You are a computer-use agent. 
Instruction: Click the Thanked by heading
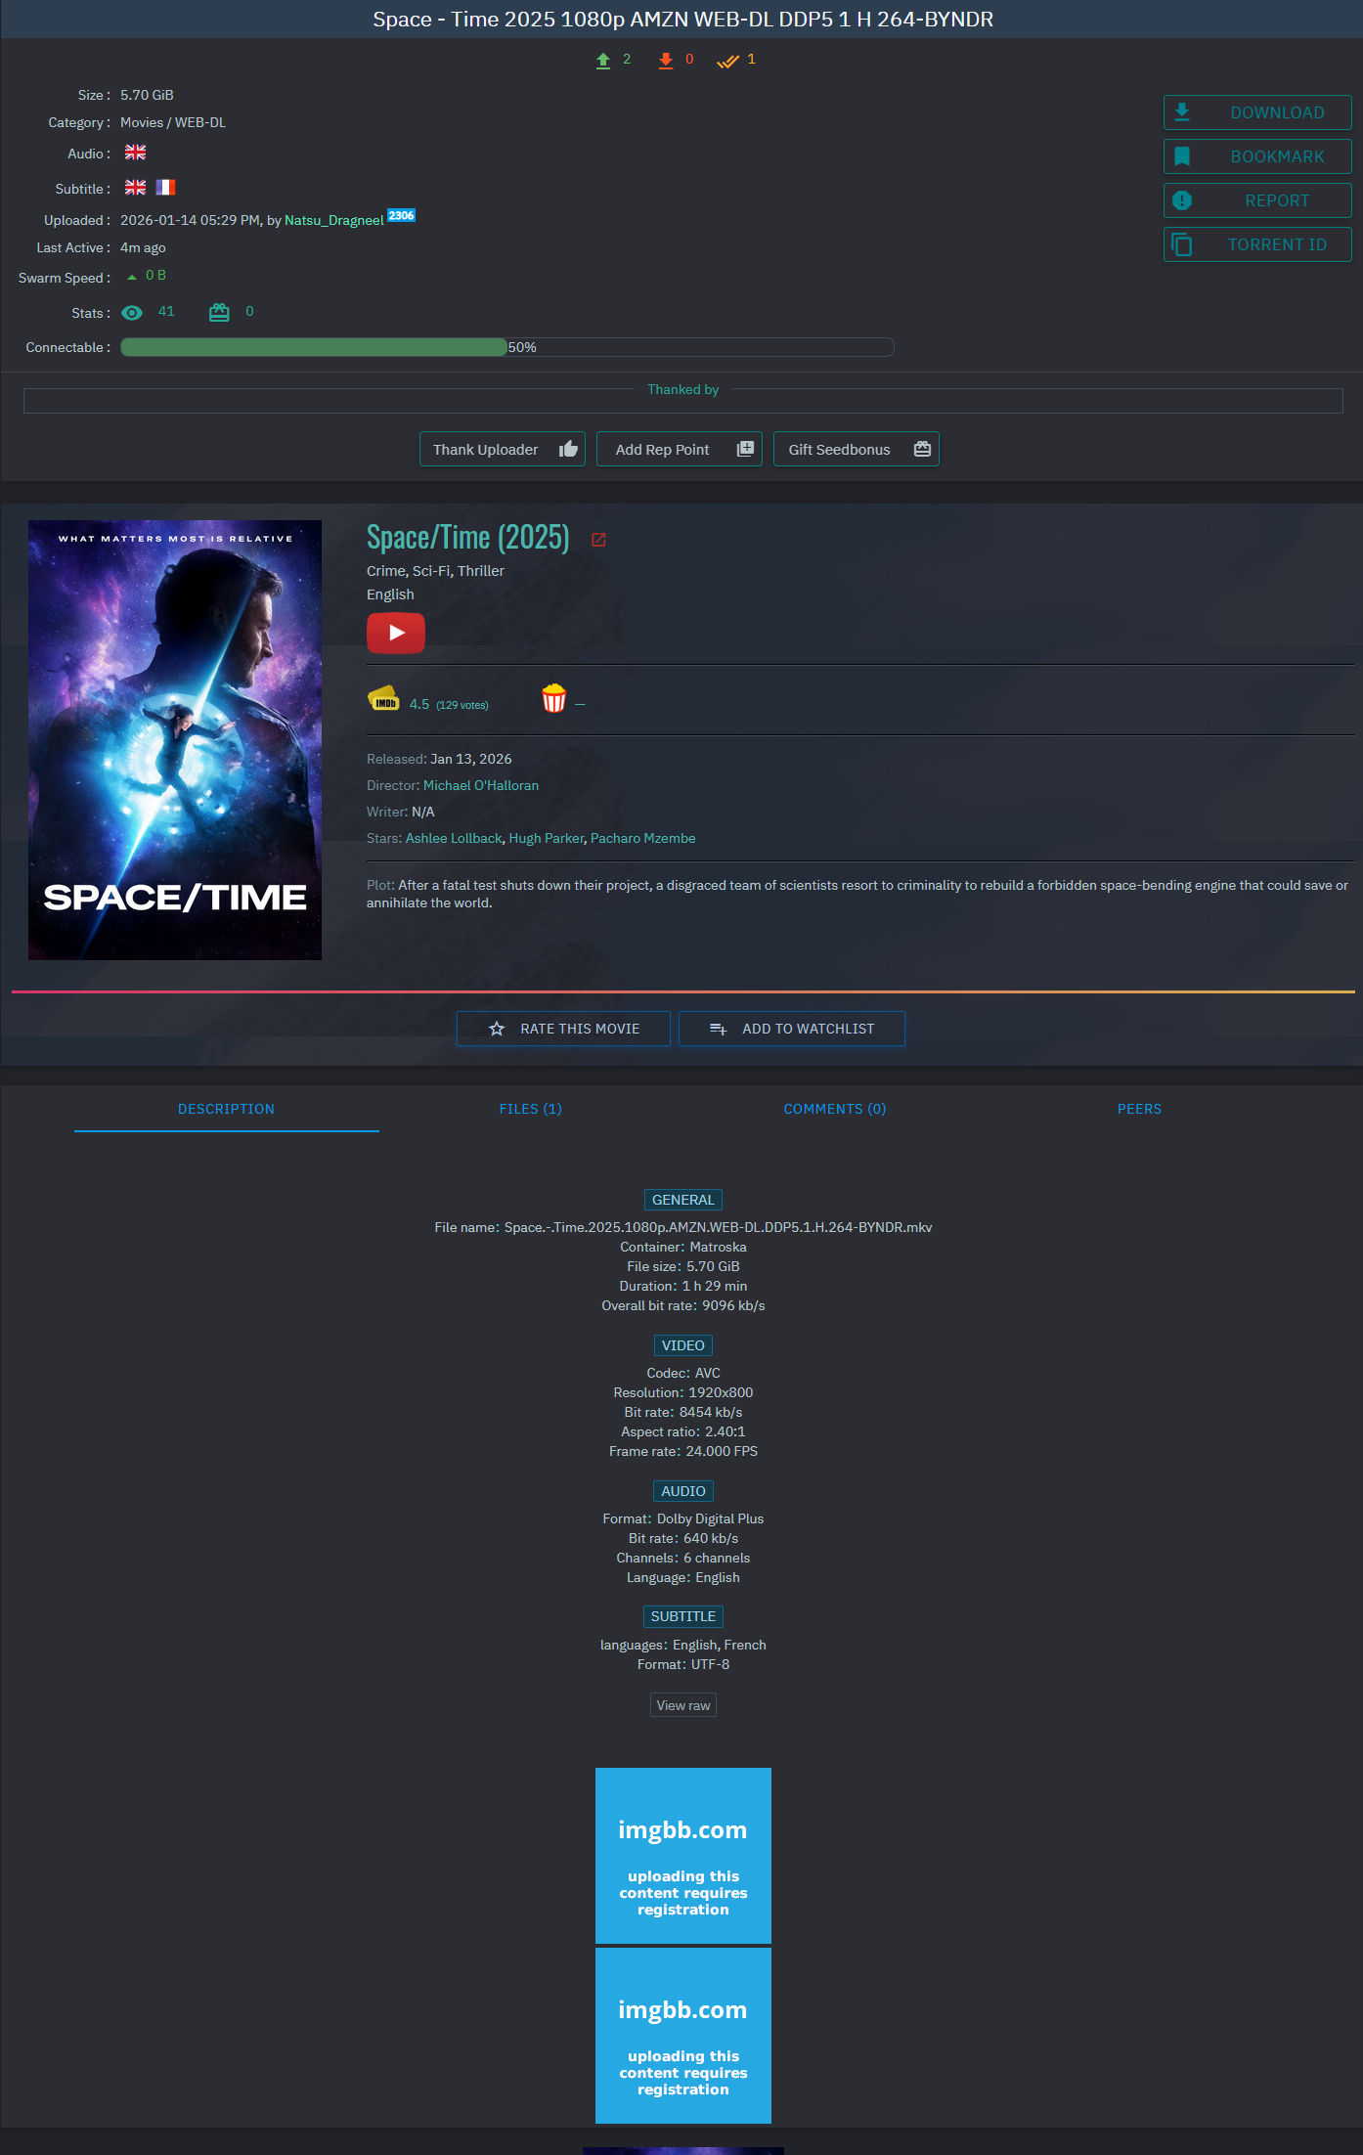point(683,389)
